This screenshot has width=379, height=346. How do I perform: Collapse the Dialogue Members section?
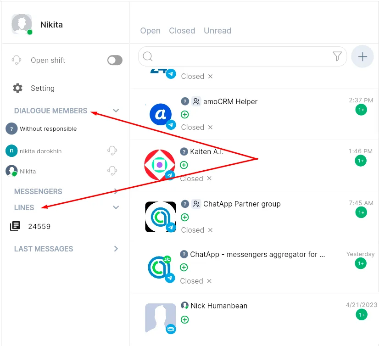coord(116,111)
